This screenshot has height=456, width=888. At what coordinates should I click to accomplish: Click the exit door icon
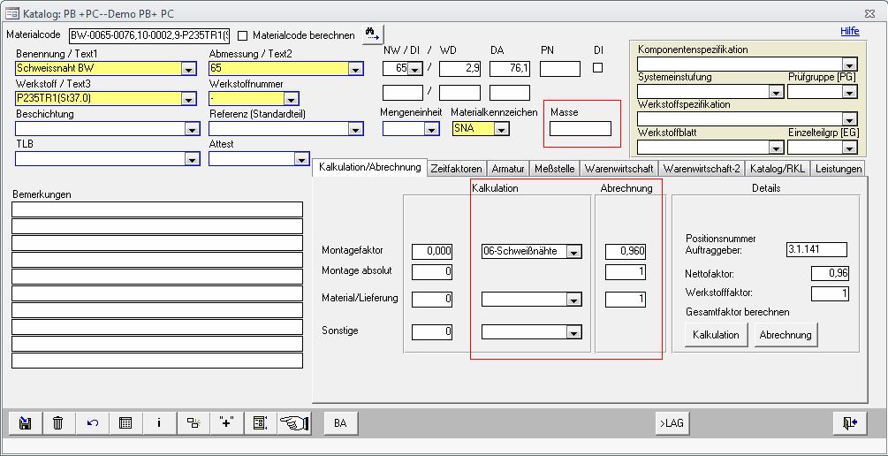[849, 423]
